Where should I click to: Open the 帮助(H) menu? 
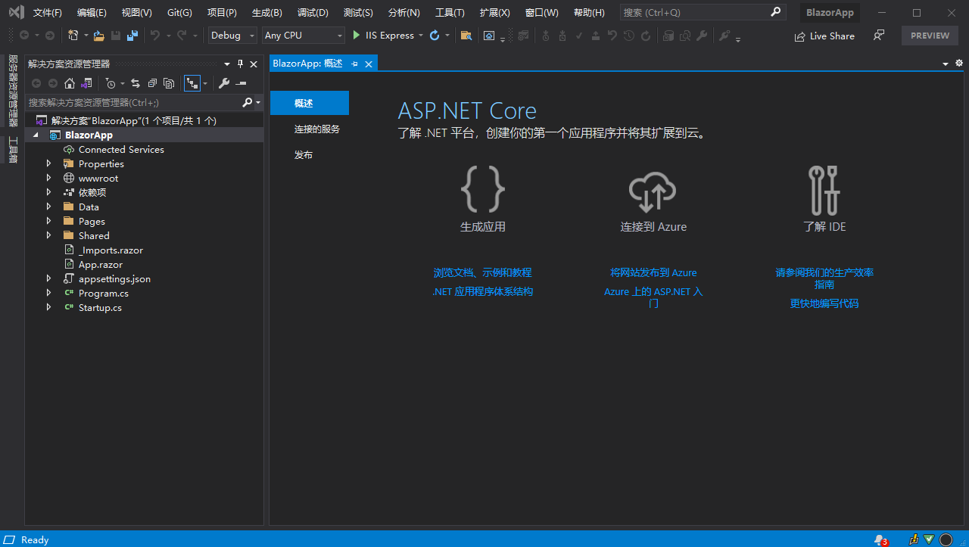point(589,13)
